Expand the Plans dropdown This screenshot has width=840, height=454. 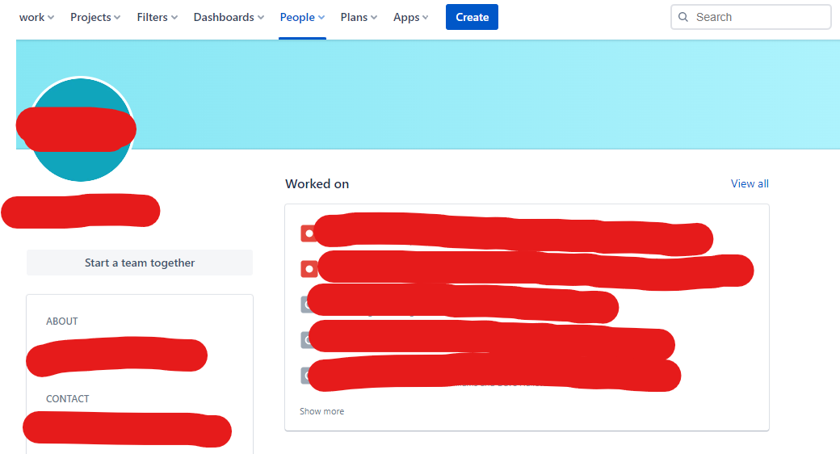point(359,17)
